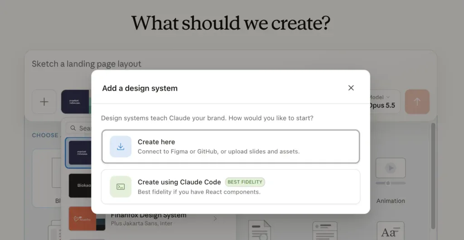The image size is (464, 240).
Task: Click the Sketch a landing page prompt field
Action: pos(87,64)
